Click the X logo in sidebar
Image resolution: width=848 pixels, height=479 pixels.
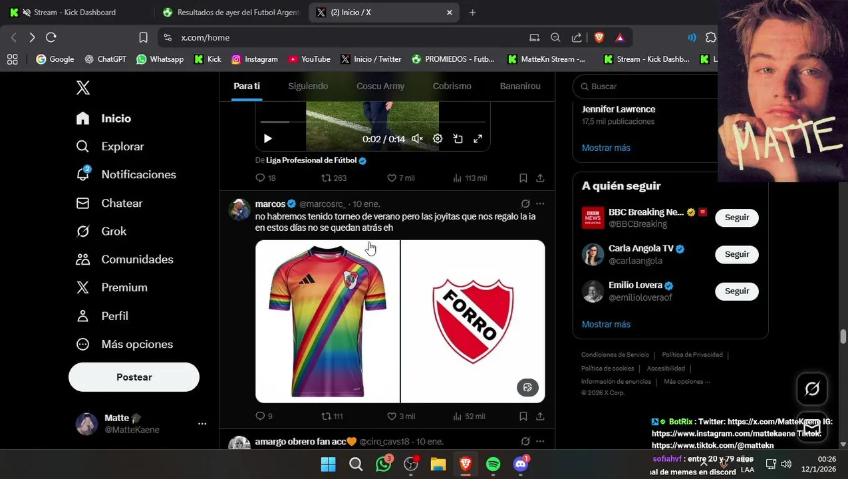[82, 88]
